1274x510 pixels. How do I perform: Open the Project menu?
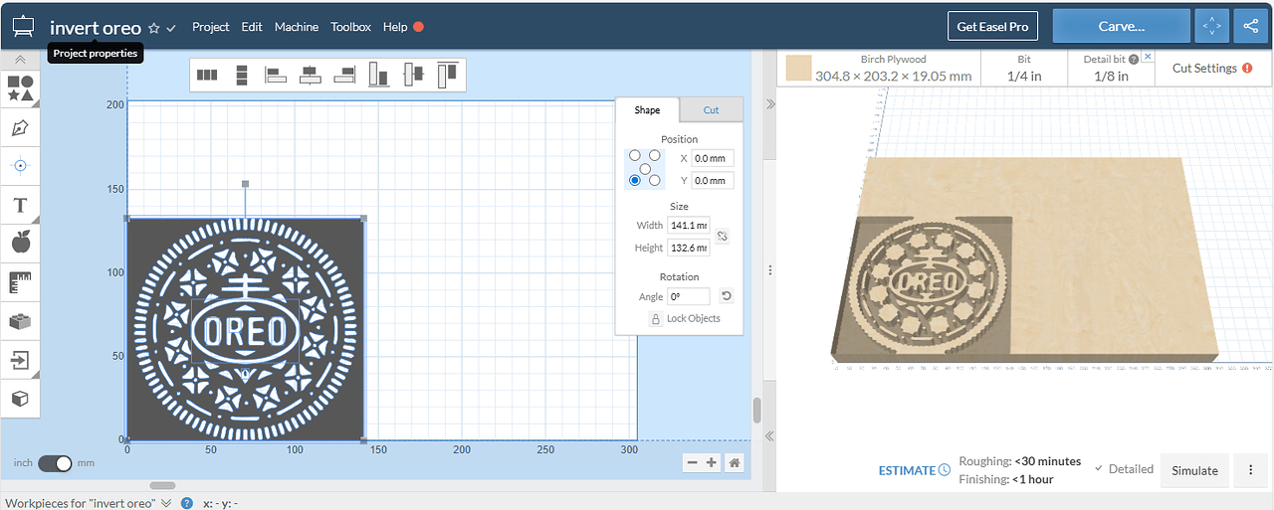tap(211, 27)
